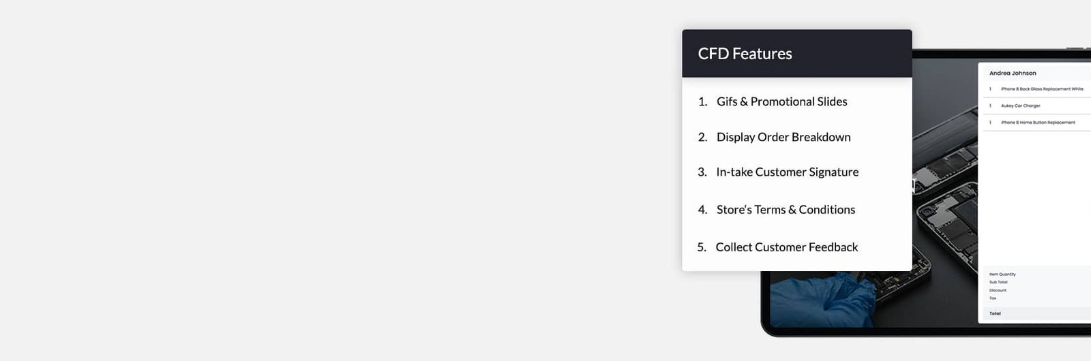Viewport: 1091px width, 361px height.
Task: Click list number 1 in features card
Action: point(702,101)
